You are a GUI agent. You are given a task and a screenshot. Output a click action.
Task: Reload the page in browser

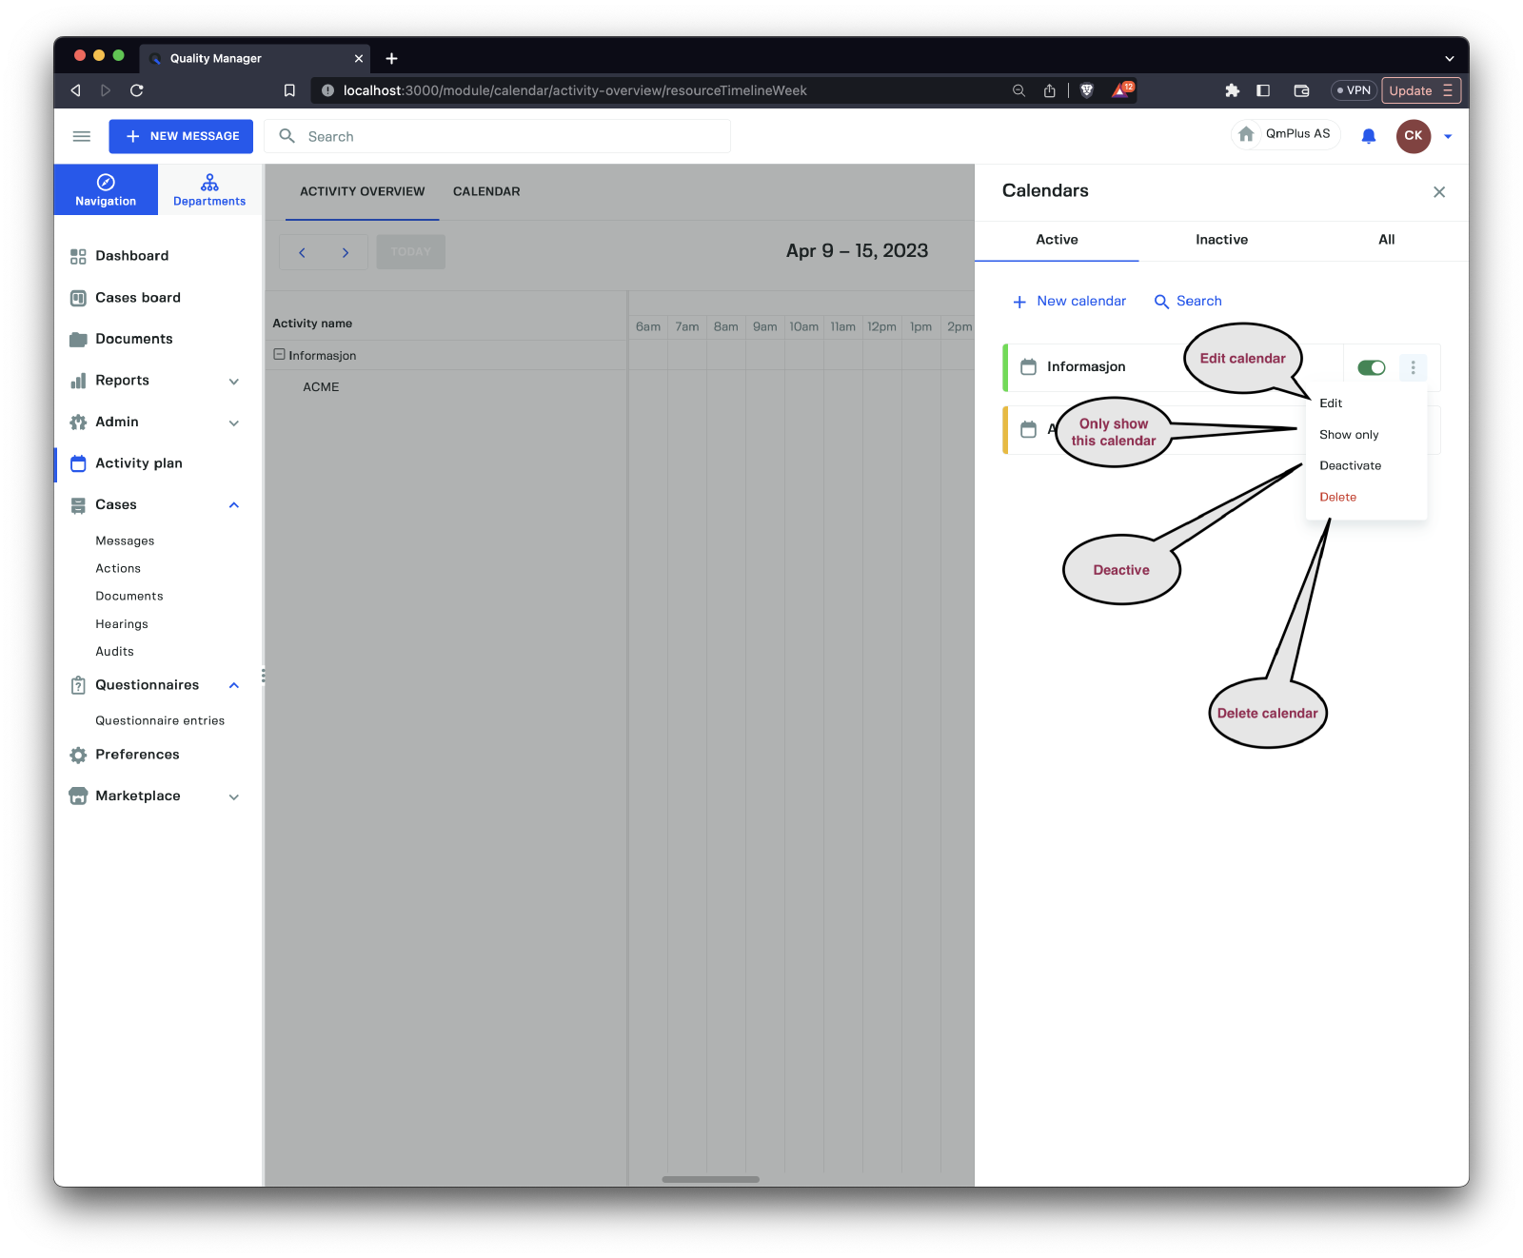tap(137, 90)
